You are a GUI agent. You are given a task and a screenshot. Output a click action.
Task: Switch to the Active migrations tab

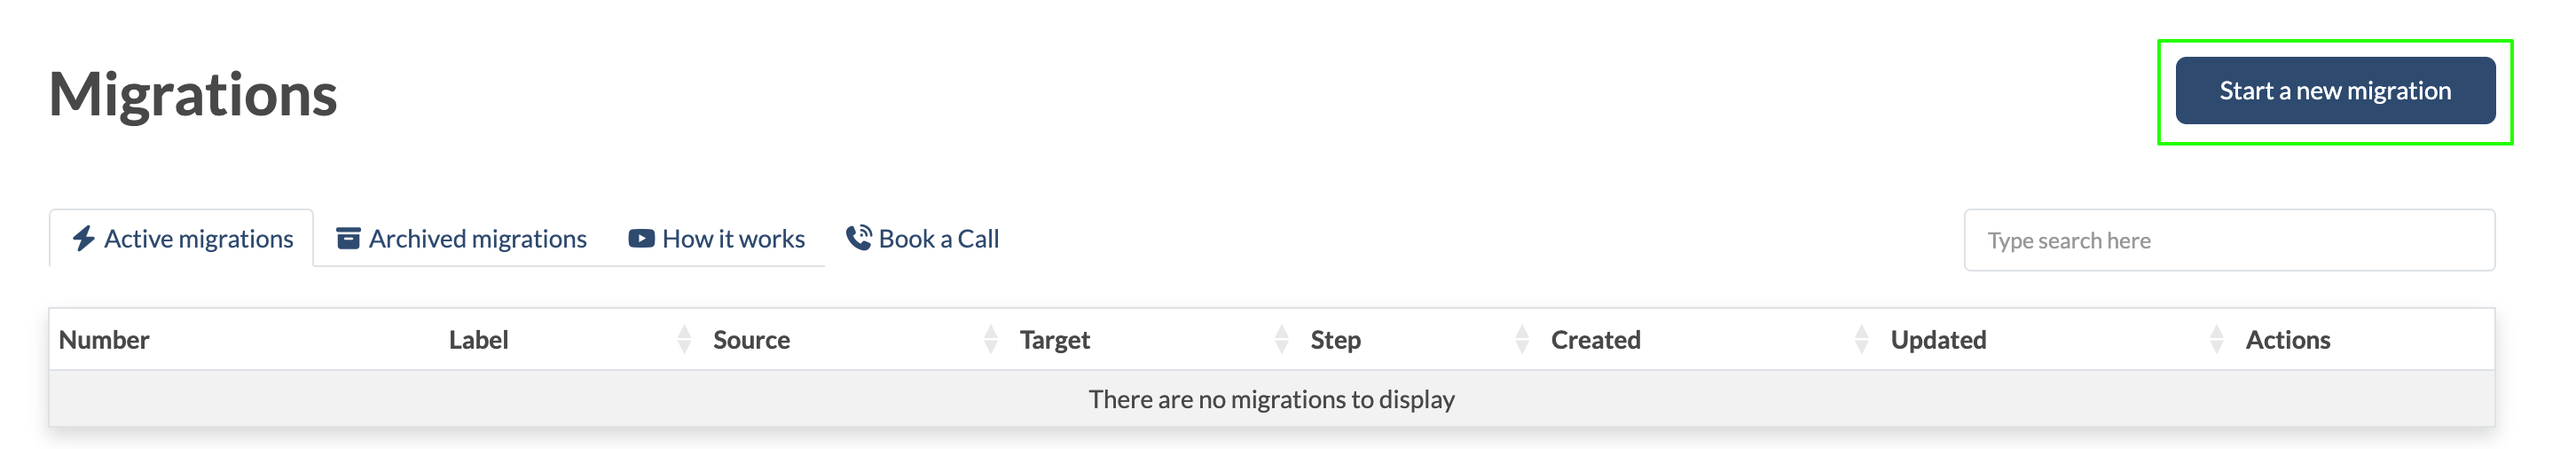click(198, 239)
